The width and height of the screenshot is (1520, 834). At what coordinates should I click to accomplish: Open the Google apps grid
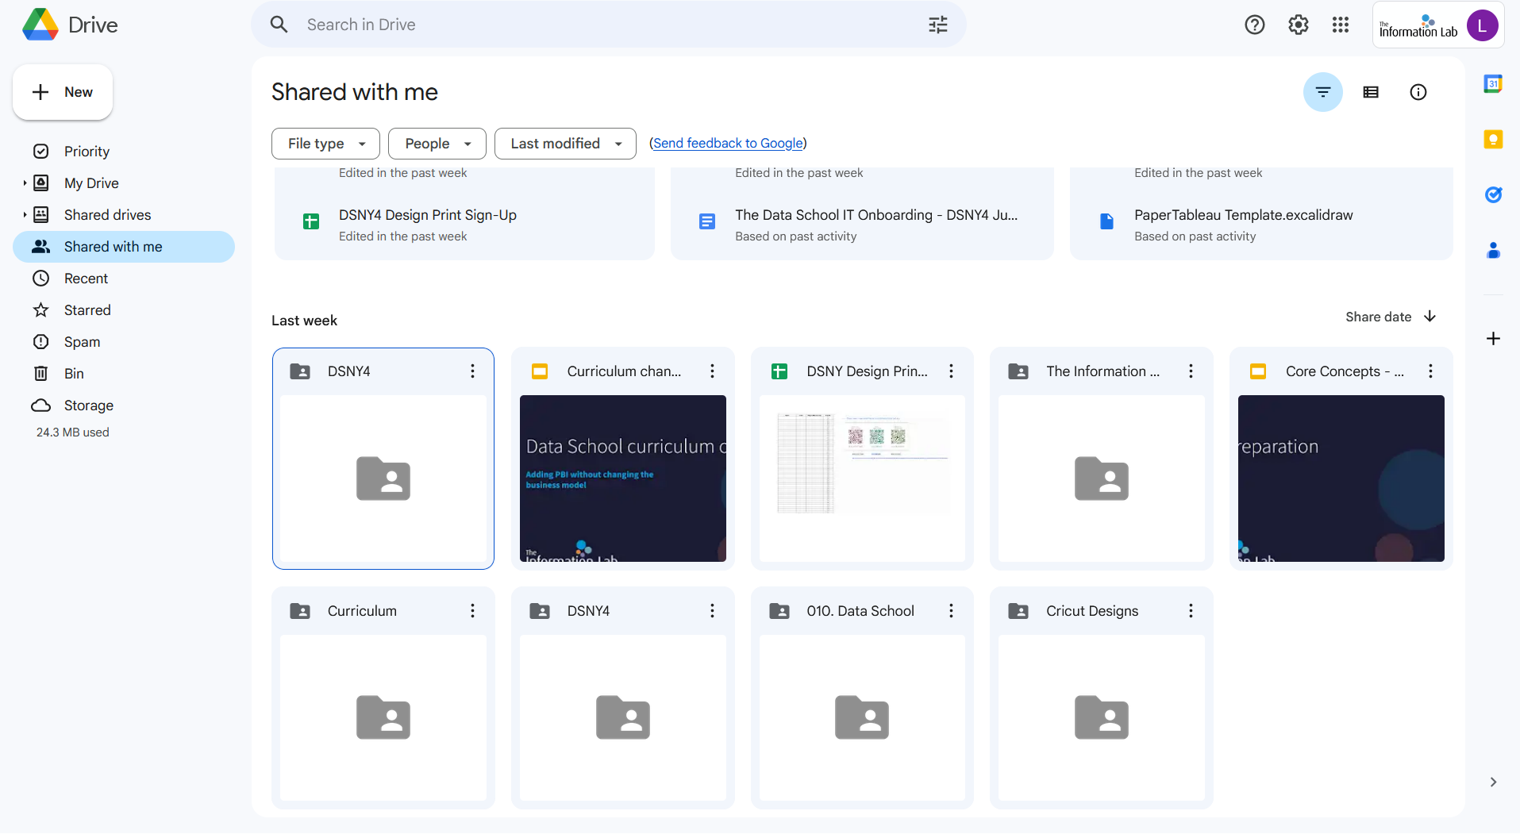pyautogui.click(x=1341, y=25)
